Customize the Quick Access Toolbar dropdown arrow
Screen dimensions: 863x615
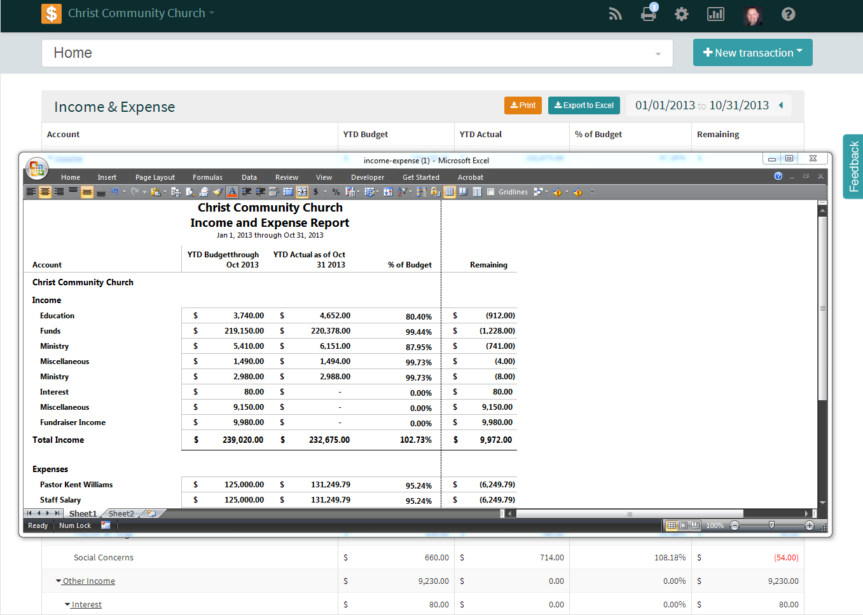point(592,192)
